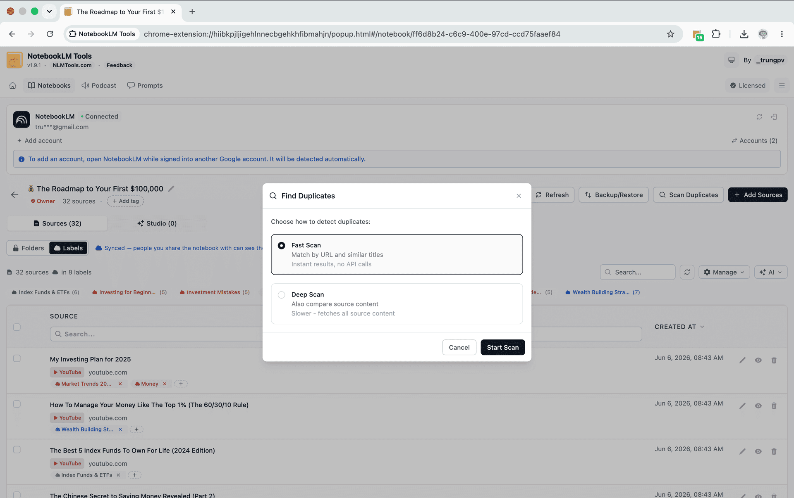794x498 pixels.
Task: Refresh the notebook sources
Action: pos(552,195)
